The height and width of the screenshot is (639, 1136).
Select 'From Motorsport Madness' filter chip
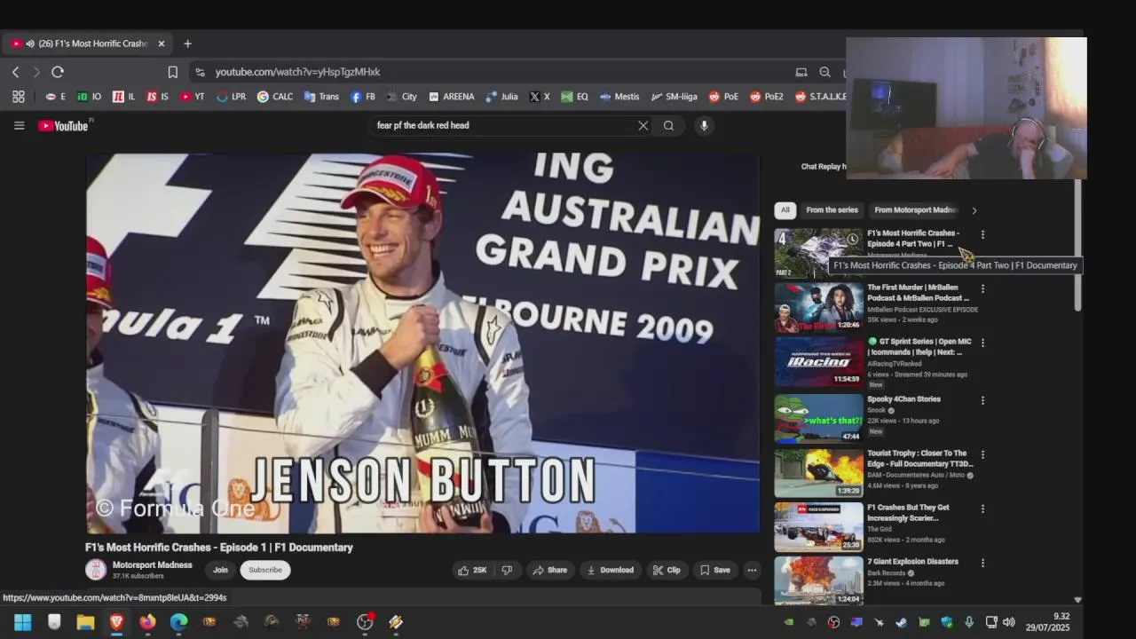(916, 210)
